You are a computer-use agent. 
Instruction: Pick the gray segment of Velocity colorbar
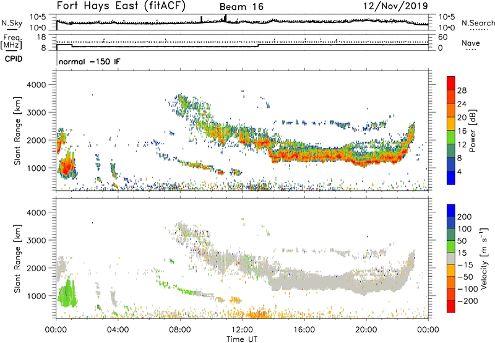tap(451, 259)
